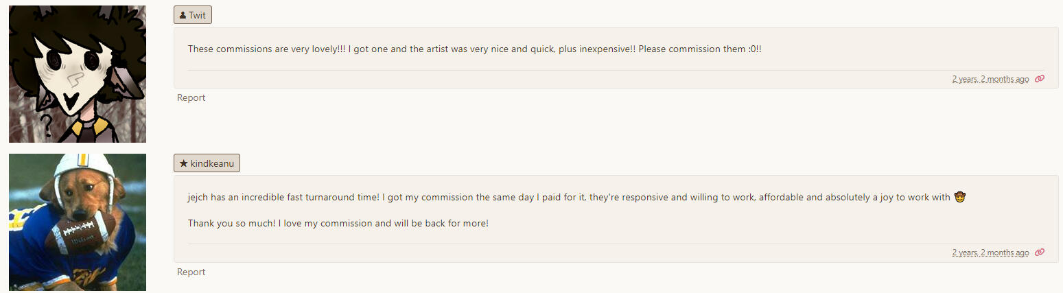This screenshot has height=293, width=1063.
Task: Click the permalink icon on Twit's comment
Action: [x=1040, y=79]
